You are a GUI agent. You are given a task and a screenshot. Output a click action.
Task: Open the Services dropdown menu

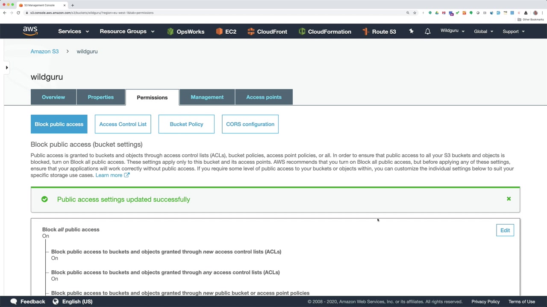74,32
